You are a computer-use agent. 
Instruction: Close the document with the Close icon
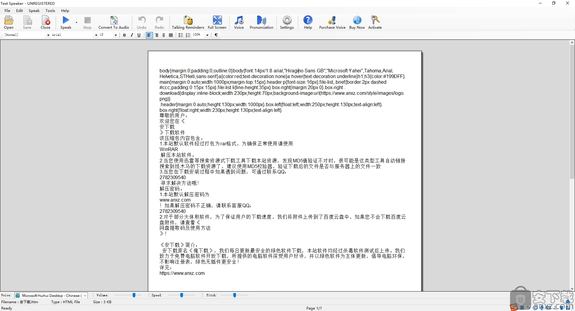pos(46,22)
